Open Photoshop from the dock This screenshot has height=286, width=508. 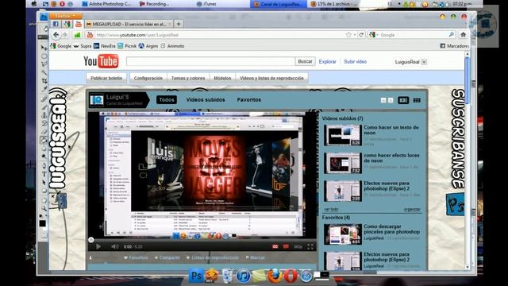[196, 276]
